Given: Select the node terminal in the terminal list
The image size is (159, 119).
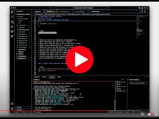Looking at the screenshot, I should [122, 91].
